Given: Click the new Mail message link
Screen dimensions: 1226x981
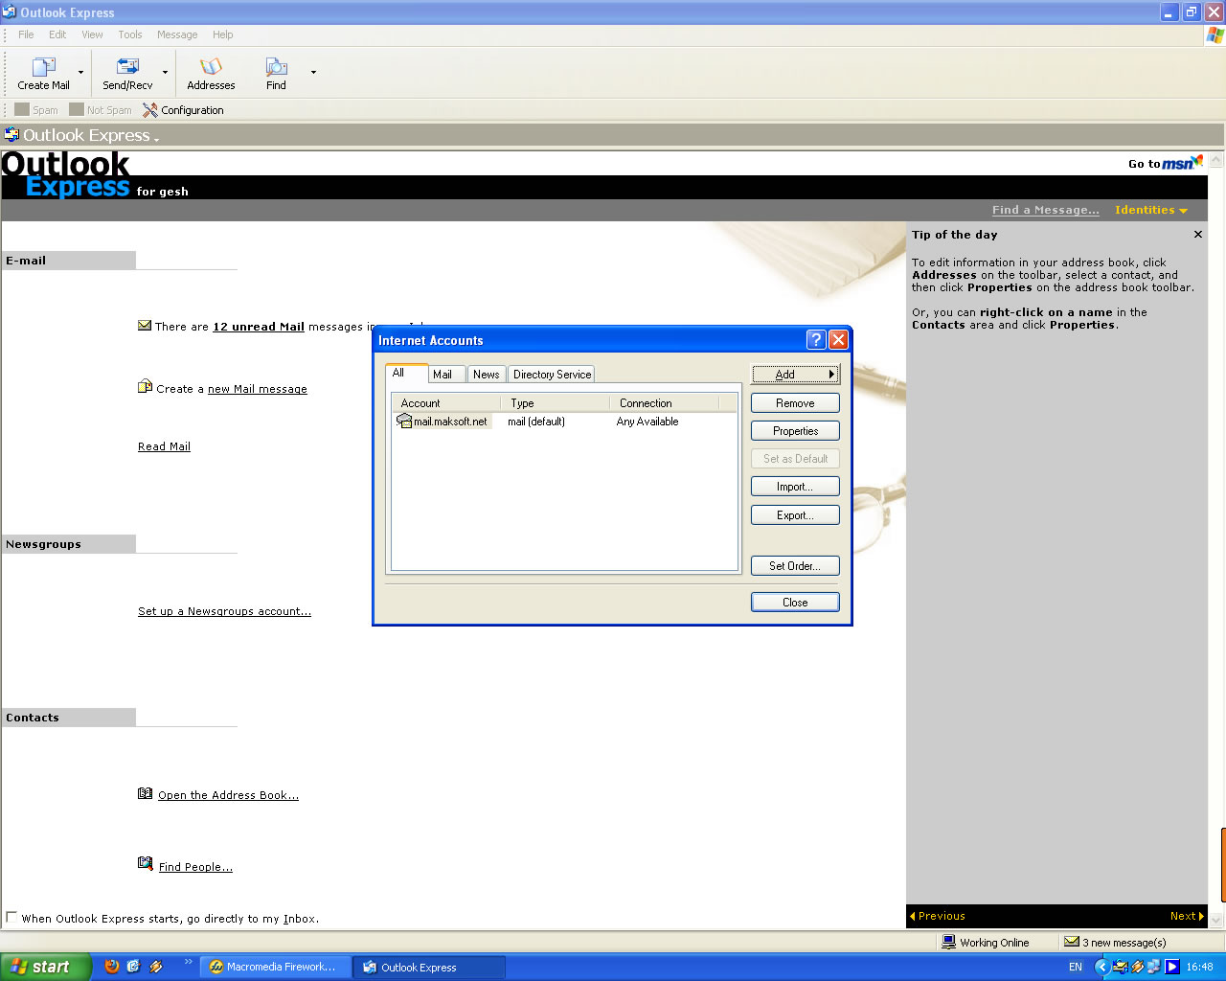Looking at the screenshot, I should (x=258, y=389).
